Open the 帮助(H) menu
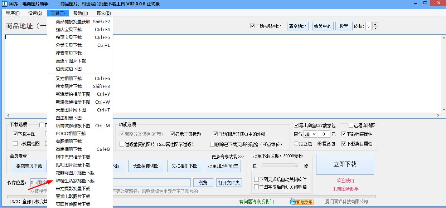 (81, 13)
